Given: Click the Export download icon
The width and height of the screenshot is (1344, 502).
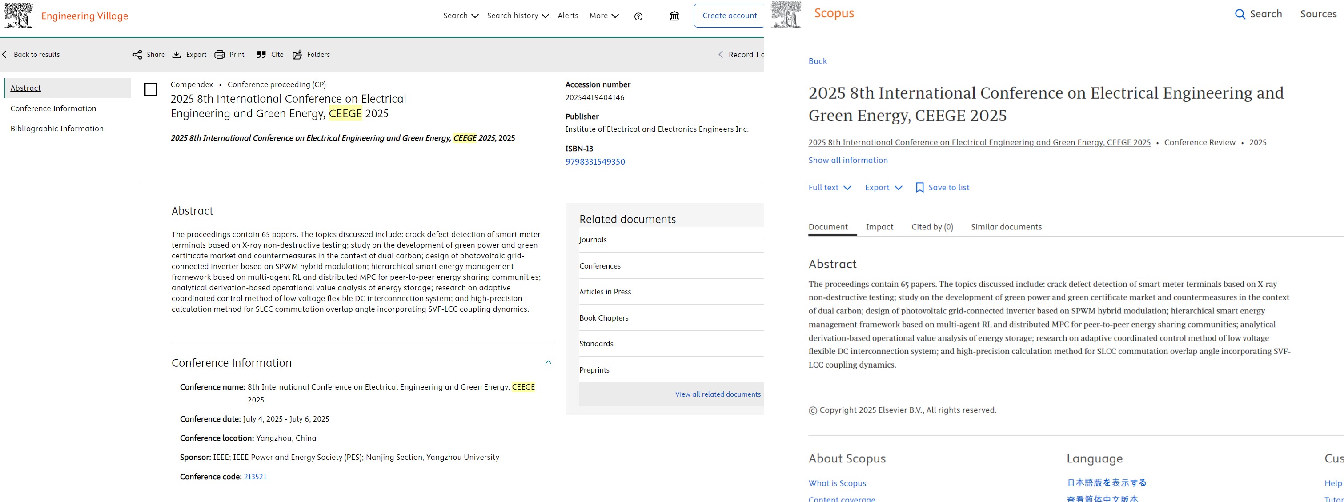Looking at the screenshot, I should pos(177,55).
